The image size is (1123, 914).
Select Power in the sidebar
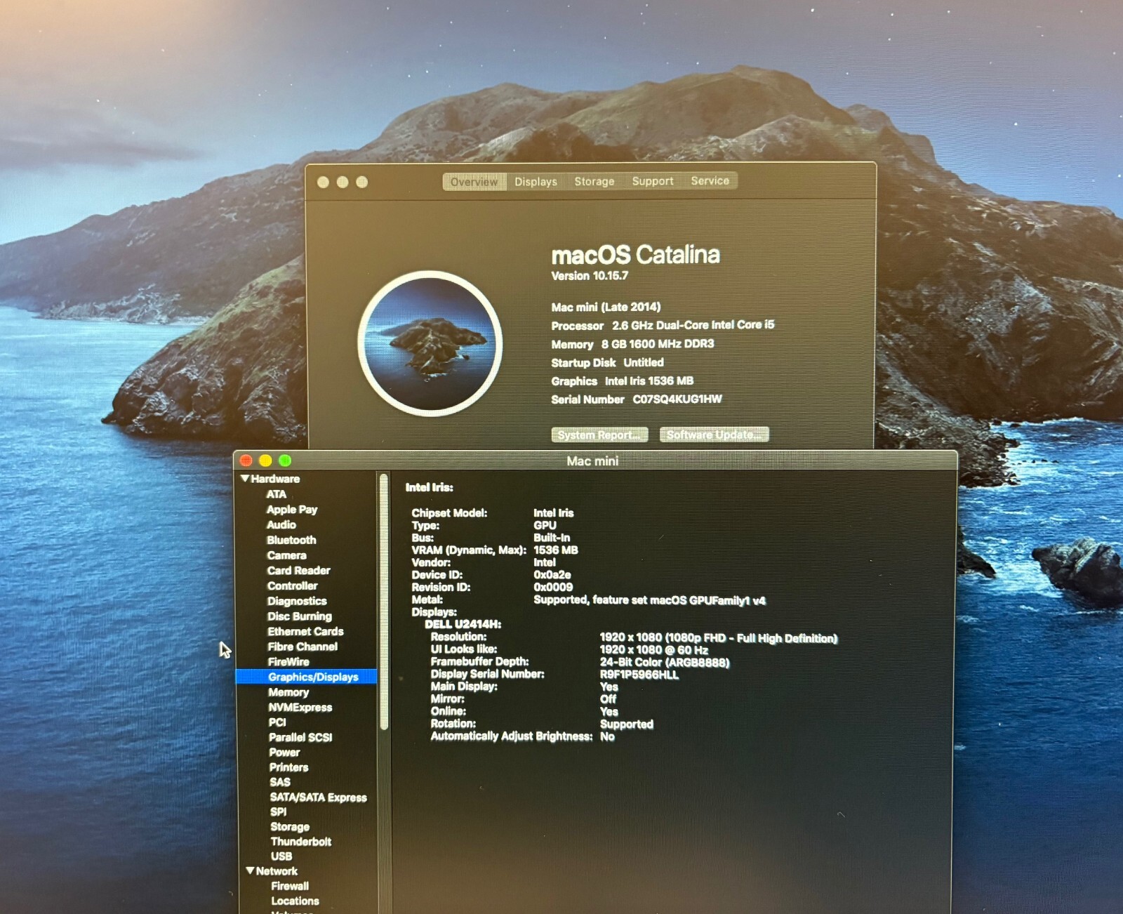(x=284, y=752)
